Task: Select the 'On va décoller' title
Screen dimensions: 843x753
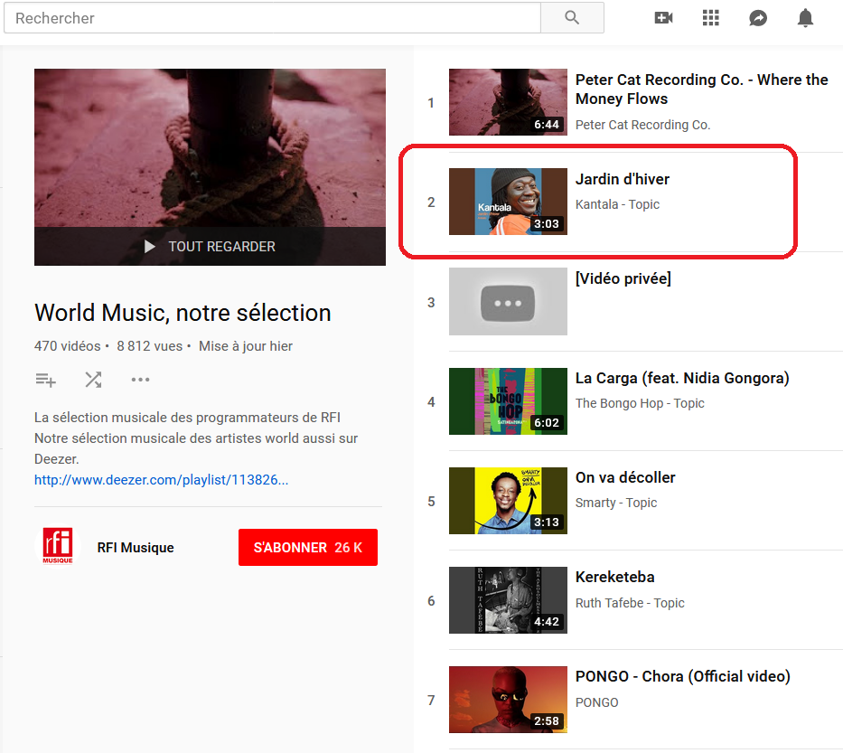Action: 625,477
